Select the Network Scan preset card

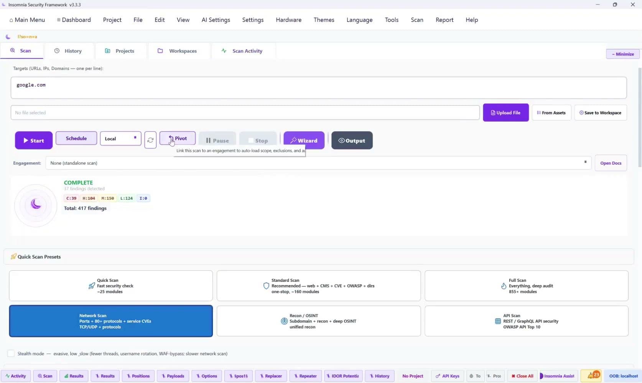pyautogui.click(x=111, y=321)
